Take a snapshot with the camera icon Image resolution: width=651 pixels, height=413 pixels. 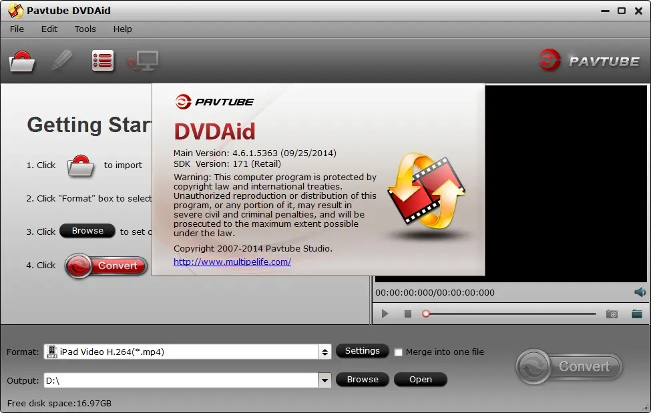612,314
